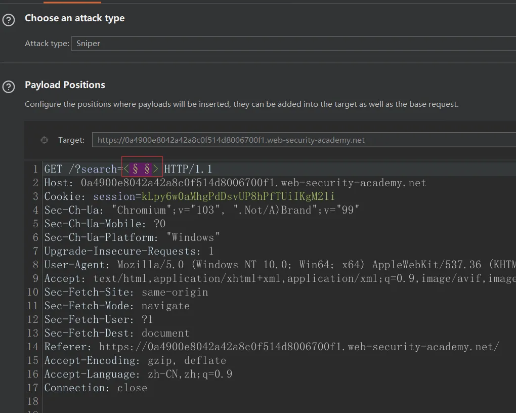The width and height of the screenshot is (516, 413).
Task: Click the Connection: close line
Action: 96,388
